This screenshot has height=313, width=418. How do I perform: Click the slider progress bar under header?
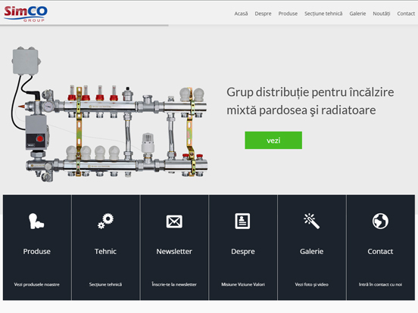(84, 25)
